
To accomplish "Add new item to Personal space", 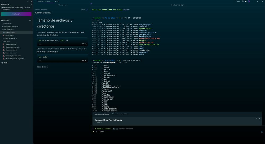I will coord(30,21).
